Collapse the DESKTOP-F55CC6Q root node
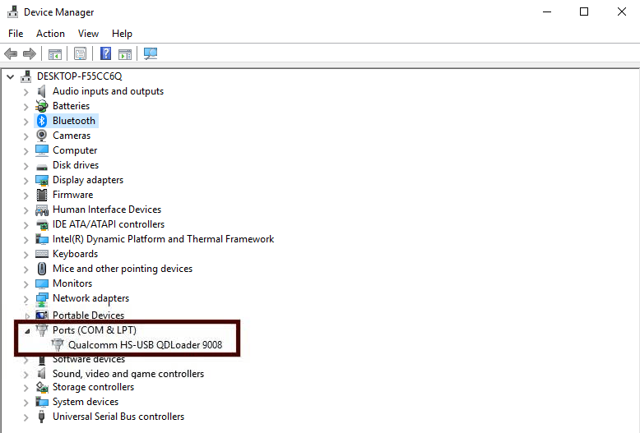The height and width of the screenshot is (433, 640). 10,76
